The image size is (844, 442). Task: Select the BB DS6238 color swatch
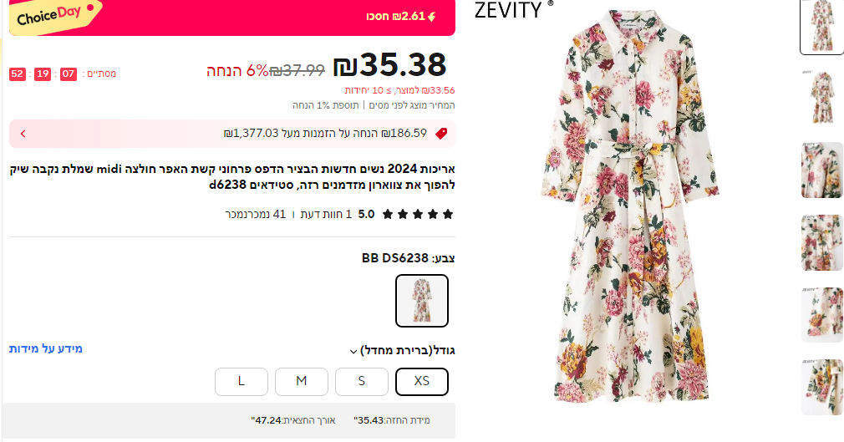pyautogui.click(x=422, y=301)
